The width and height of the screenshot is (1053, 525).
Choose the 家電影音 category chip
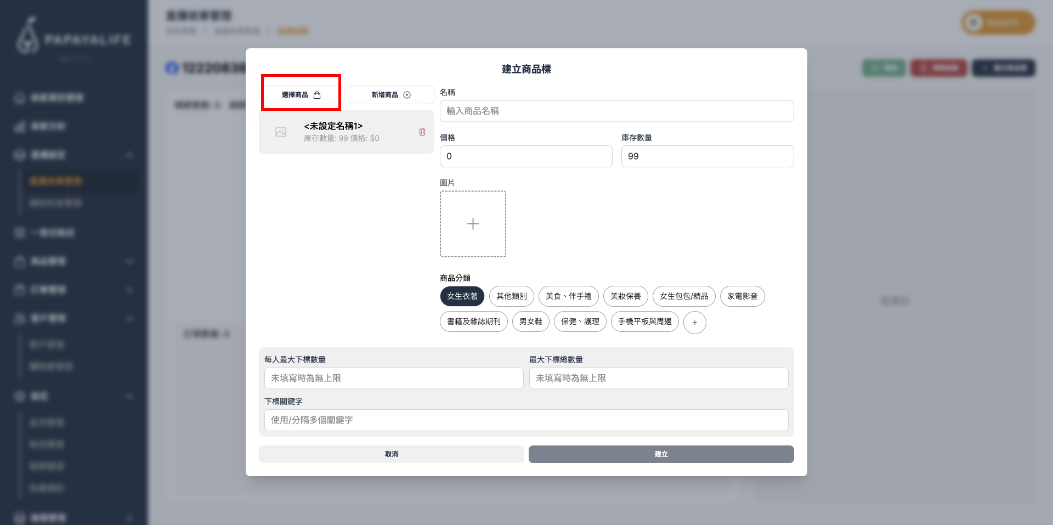[x=742, y=296]
